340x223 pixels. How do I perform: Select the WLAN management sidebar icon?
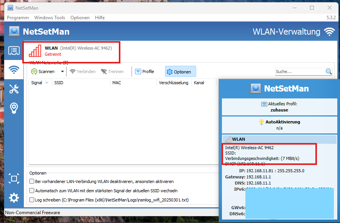tap(14, 70)
